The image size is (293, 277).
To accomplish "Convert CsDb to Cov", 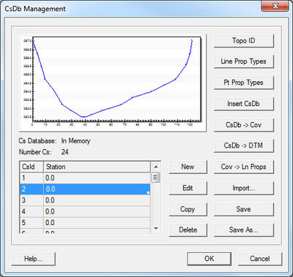I will pyautogui.click(x=244, y=125).
